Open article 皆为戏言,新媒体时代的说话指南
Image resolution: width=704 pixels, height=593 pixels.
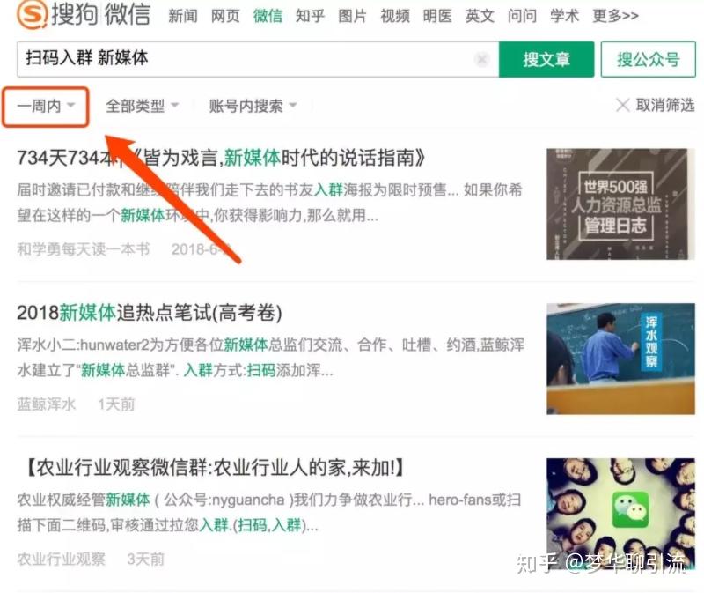coord(221,158)
